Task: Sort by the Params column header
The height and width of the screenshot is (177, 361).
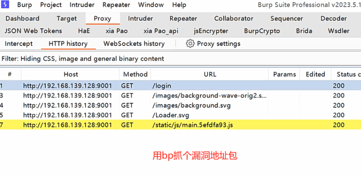Action: (x=285, y=74)
